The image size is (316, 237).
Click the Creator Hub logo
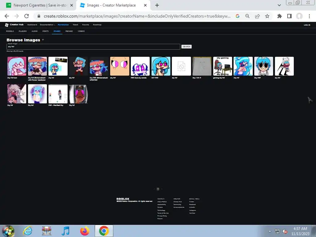click(14, 25)
